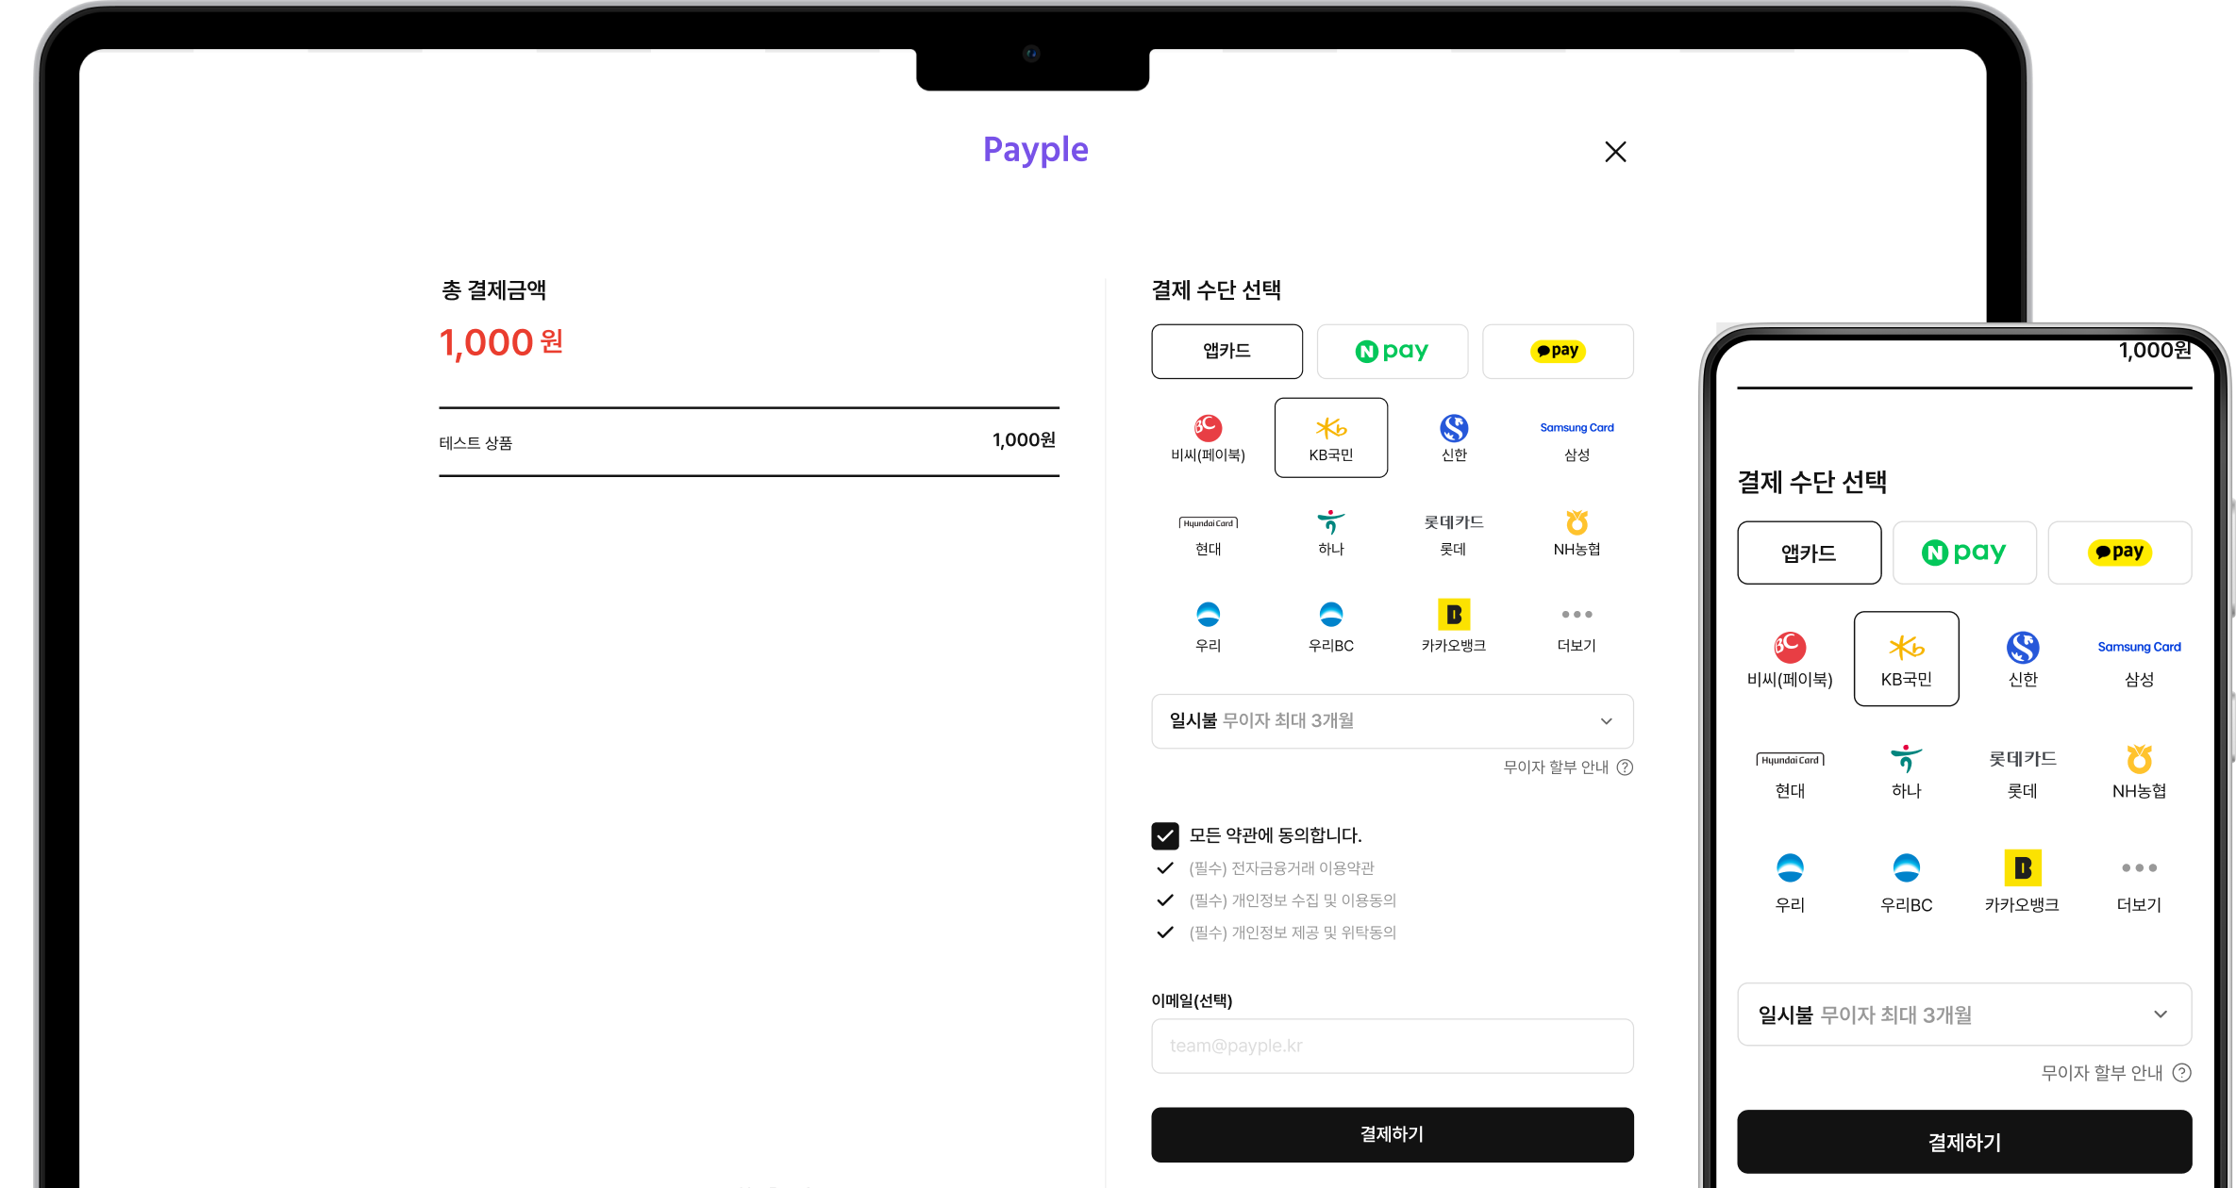This screenshot has height=1188, width=2236.
Task: Toggle 개인정보 수집 및 이용동의 check
Action: point(1165,900)
